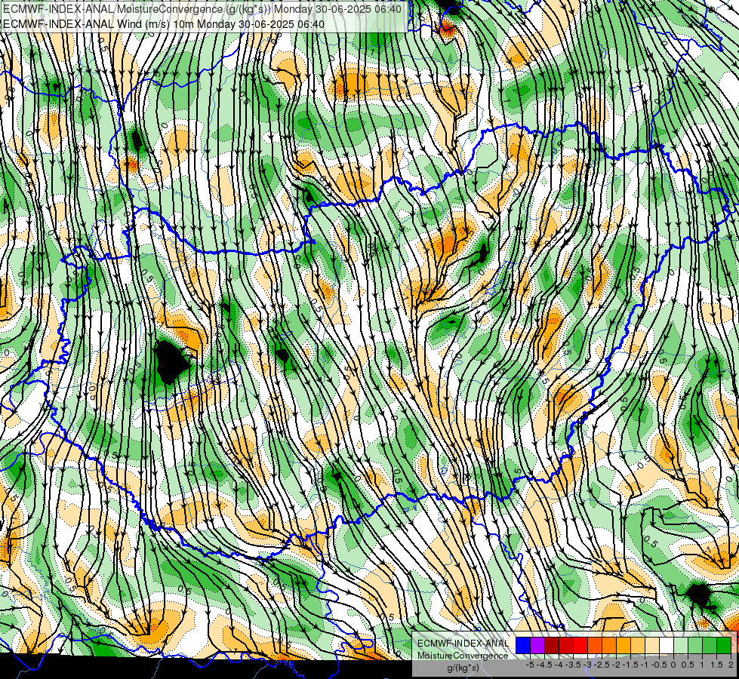Pick the palest green swatch between 0 and 0.5
739x679 pixels.
click(x=681, y=646)
